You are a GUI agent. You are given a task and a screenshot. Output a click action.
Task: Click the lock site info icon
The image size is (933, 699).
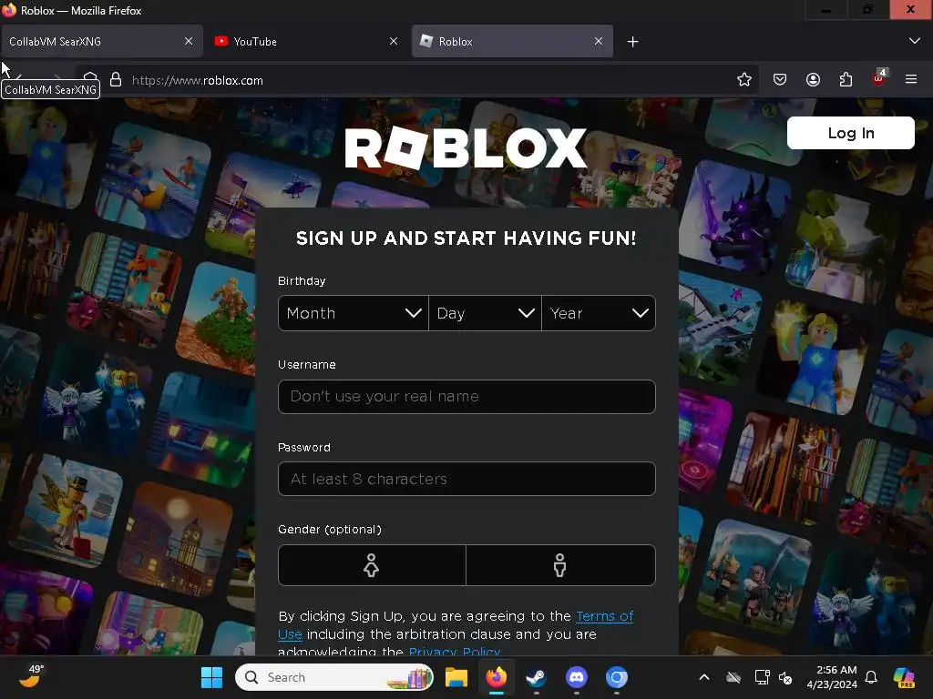tap(116, 80)
